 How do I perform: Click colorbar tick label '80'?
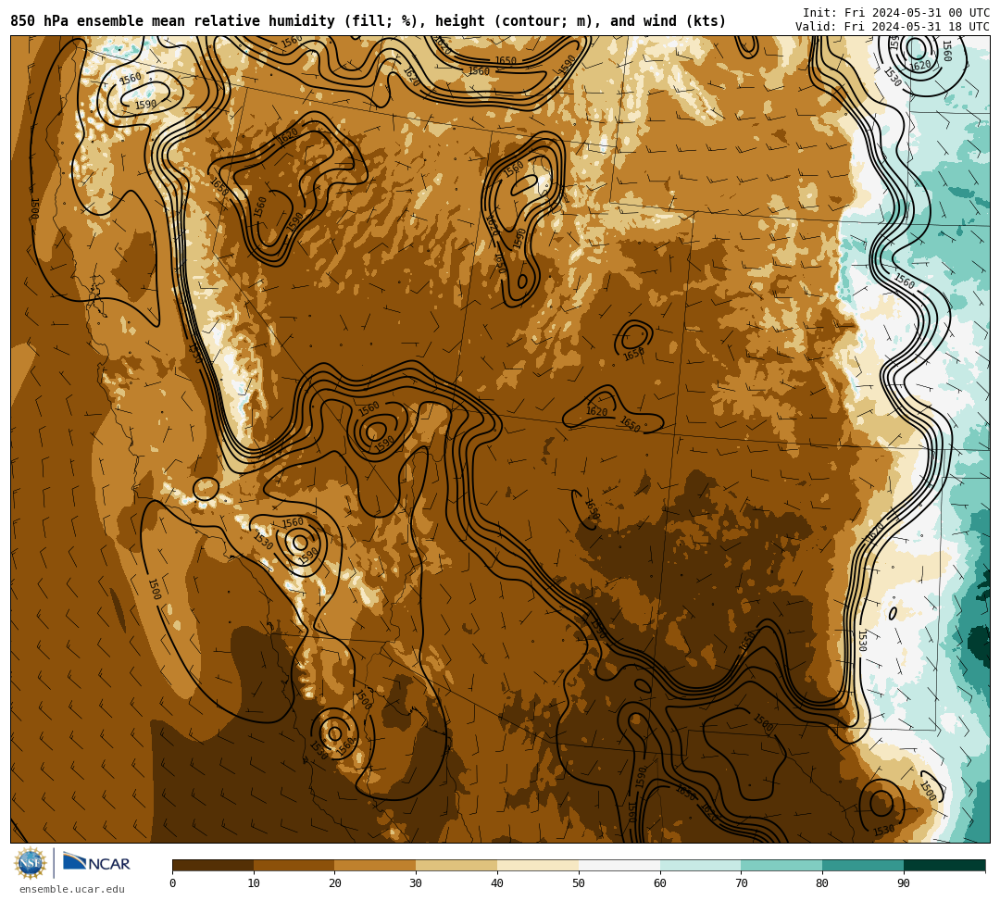(x=822, y=883)
